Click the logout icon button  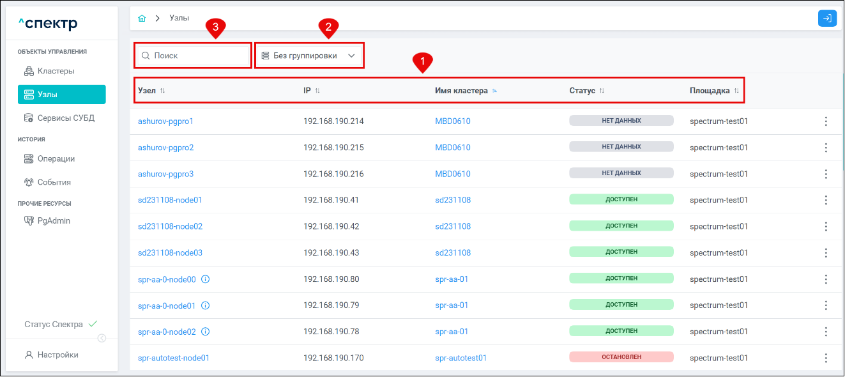click(x=827, y=19)
